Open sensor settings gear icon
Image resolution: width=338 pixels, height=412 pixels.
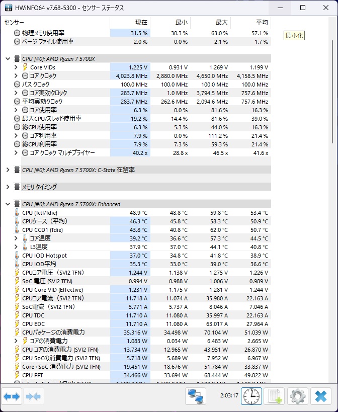click(x=298, y=396)
